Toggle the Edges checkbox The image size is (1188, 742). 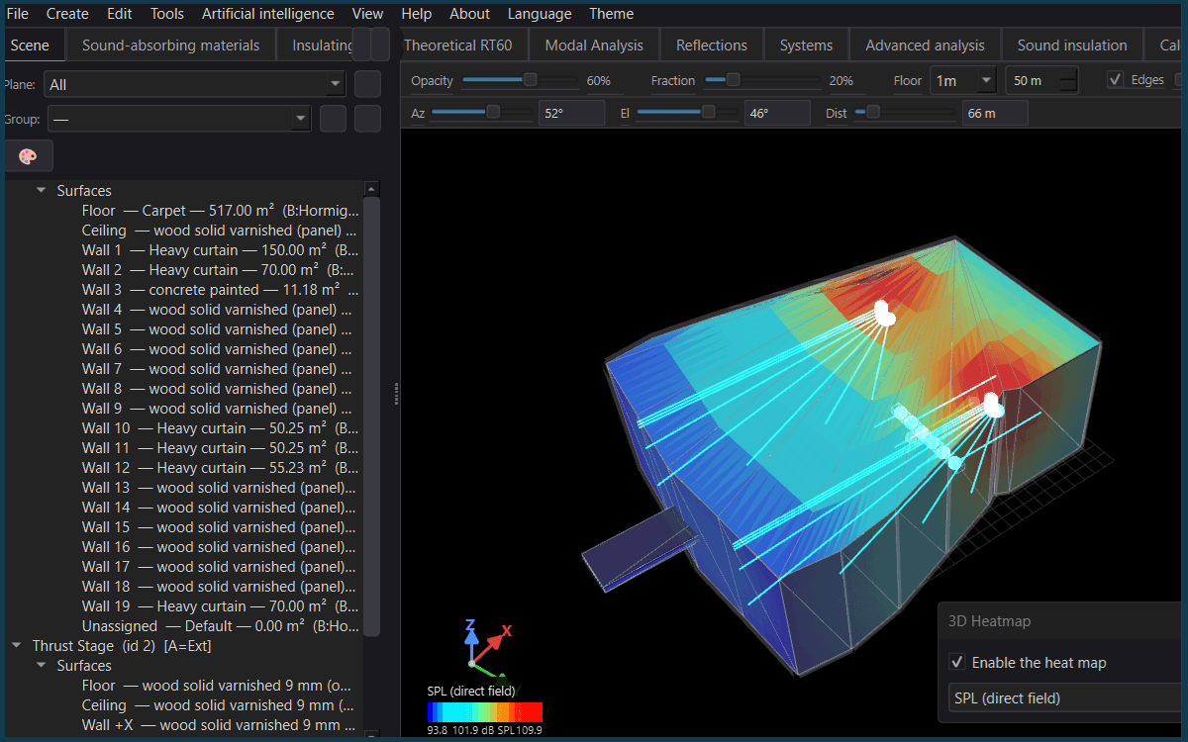tap(1116, 80)
